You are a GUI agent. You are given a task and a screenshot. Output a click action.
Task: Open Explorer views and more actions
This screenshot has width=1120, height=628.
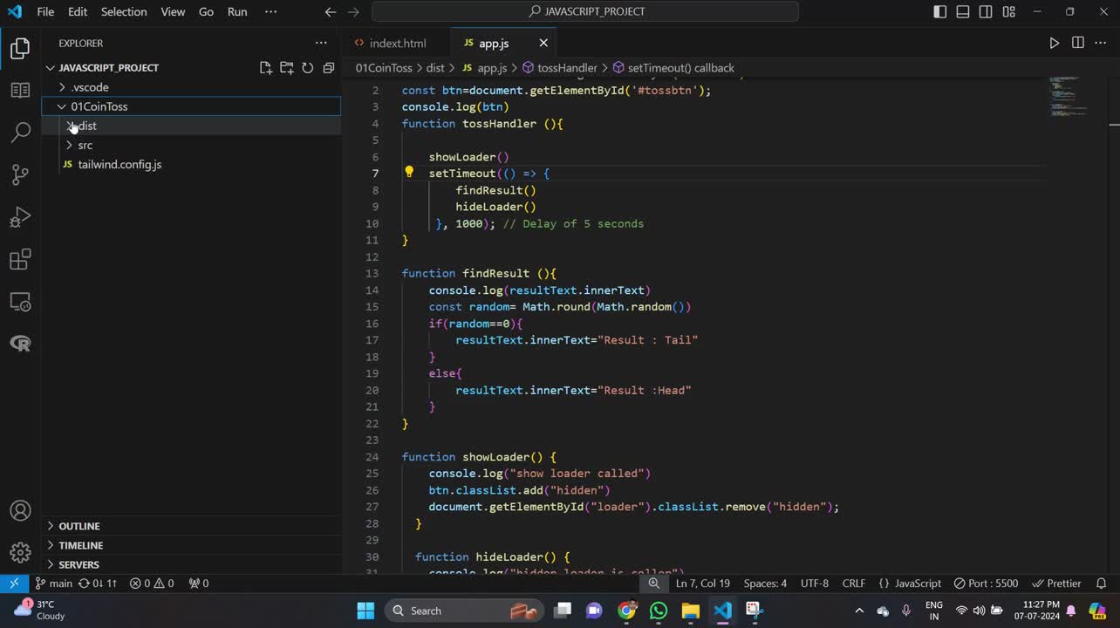click(x=321, y=43)
